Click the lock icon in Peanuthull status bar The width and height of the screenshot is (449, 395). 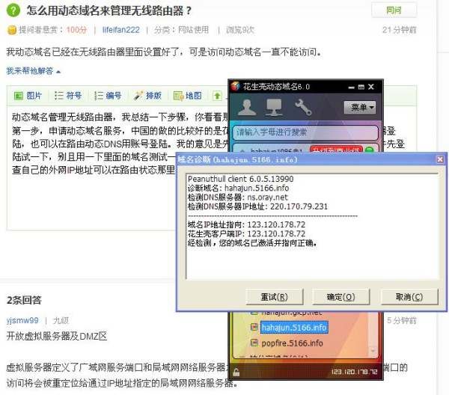[236, 372]
